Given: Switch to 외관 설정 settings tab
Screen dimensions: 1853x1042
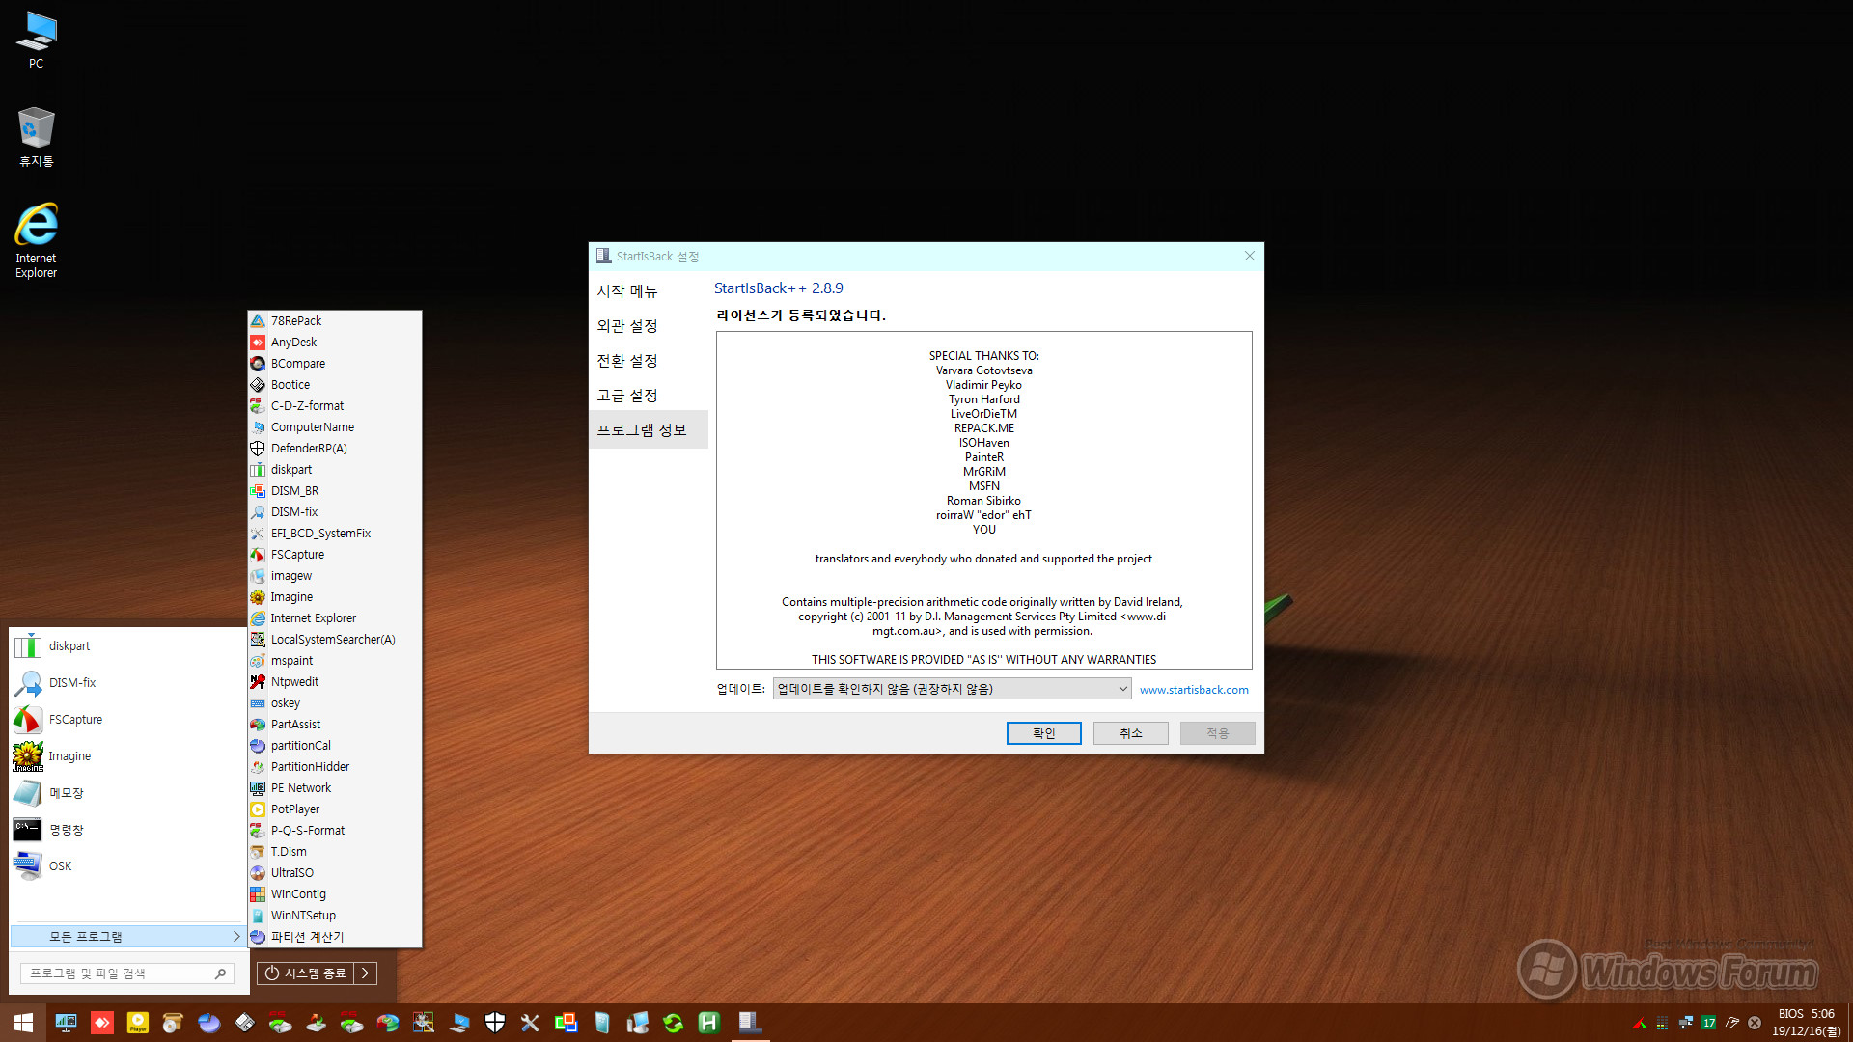Looking at the screenshot, I should coord(649,326).
